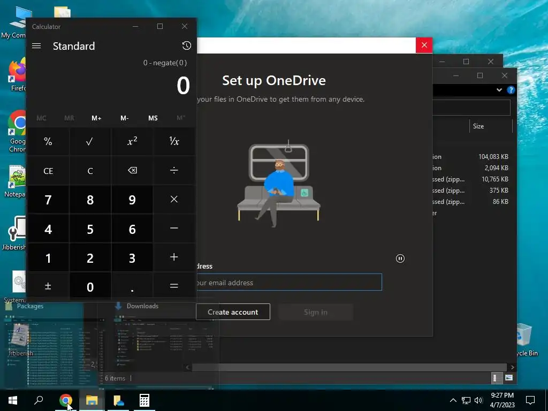548x411 pixels.
Task: Click the number 0 key
Action: tap(90, 286)
